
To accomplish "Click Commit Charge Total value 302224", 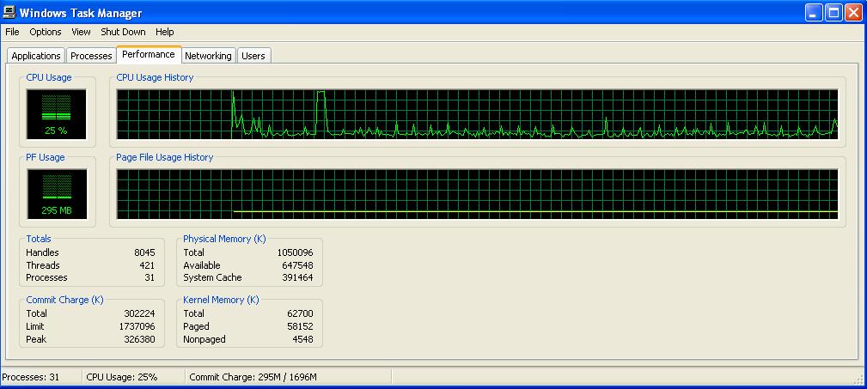I will point(140,313).
